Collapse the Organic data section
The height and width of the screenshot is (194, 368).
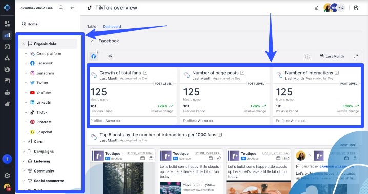coord(24,44)
